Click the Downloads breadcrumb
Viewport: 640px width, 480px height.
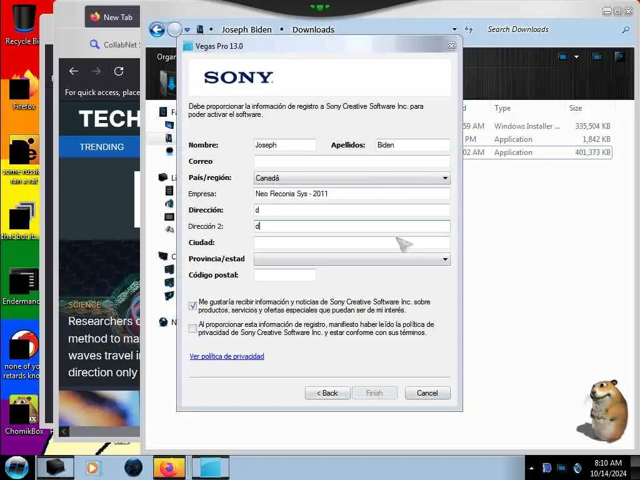(x=313, y=29)
